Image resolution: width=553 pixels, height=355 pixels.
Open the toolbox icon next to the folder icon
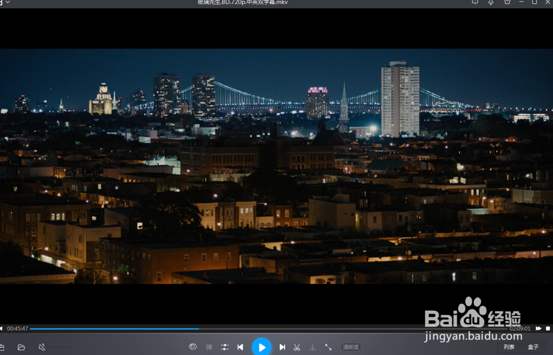tap(2, 347)
